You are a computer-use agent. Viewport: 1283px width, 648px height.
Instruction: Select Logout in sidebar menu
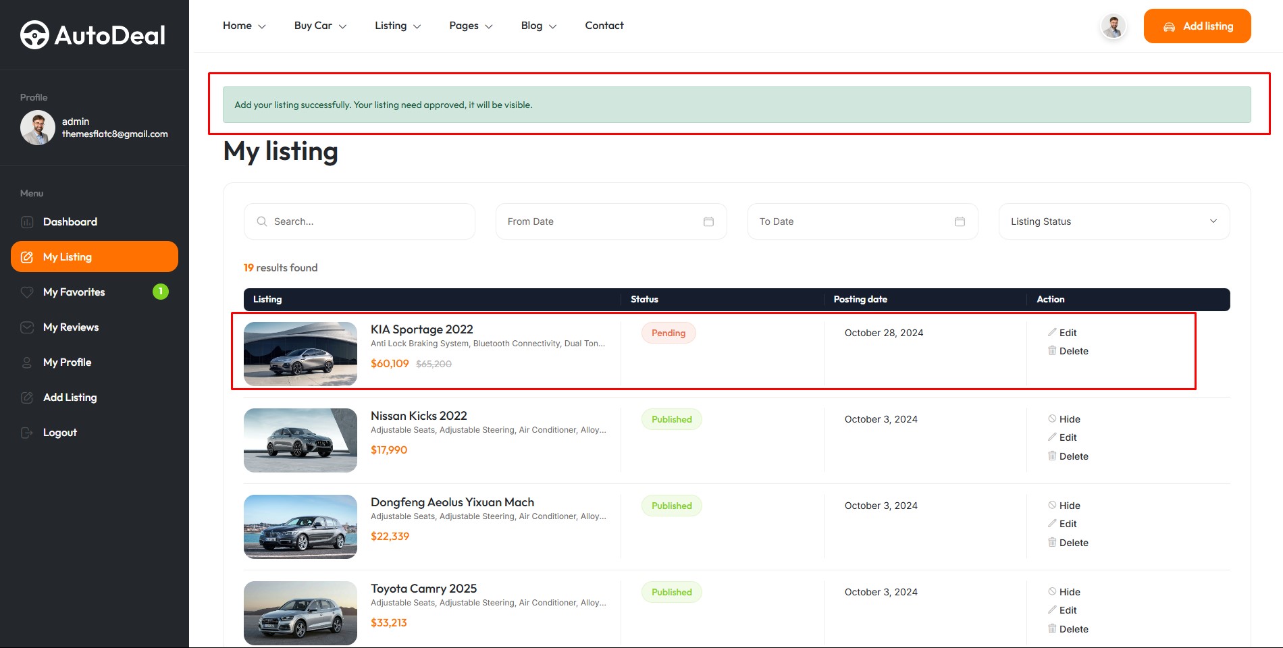(60, 433)
